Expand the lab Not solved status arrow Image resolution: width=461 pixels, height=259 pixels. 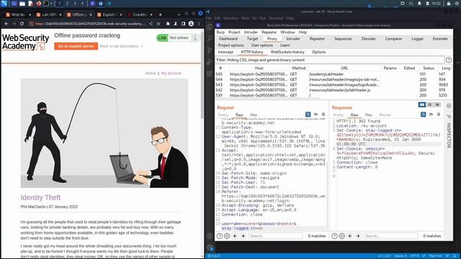click(194, 37)
